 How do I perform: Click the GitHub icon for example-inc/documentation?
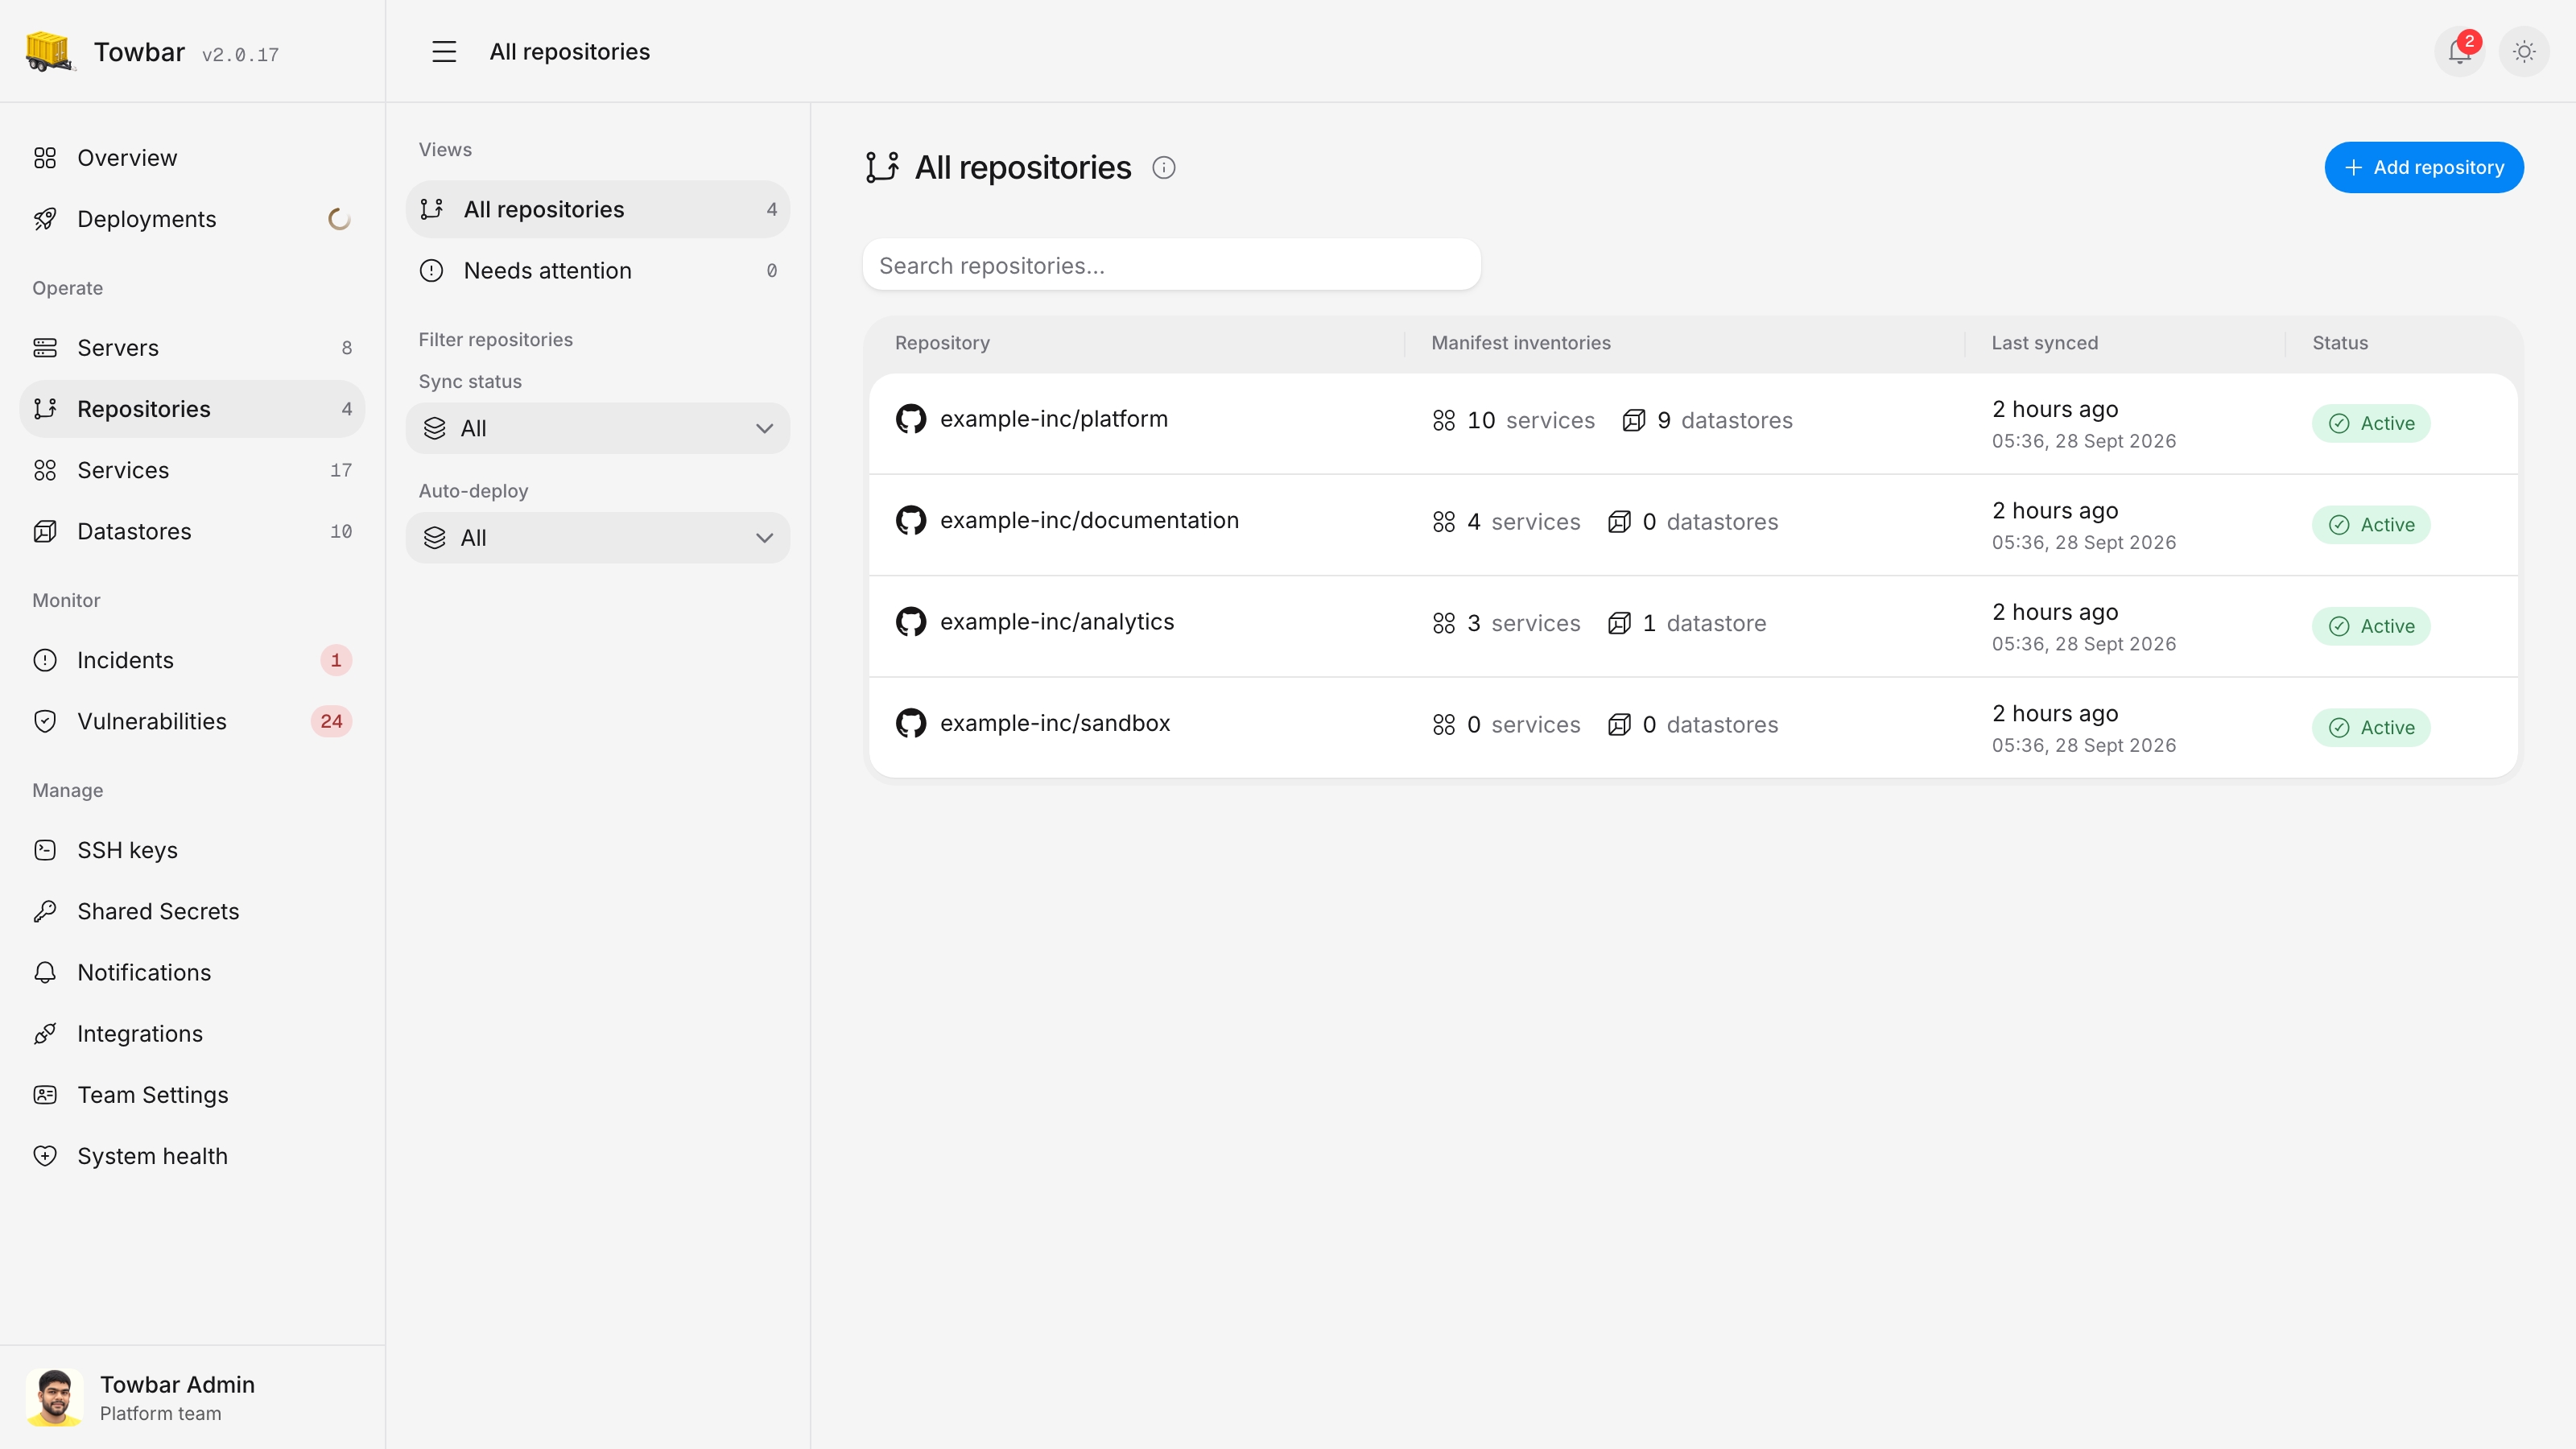tap(911, 520)
